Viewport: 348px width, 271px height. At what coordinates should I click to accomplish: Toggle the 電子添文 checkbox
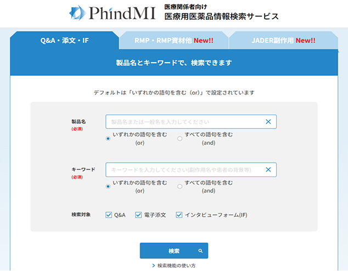(138, 215)
